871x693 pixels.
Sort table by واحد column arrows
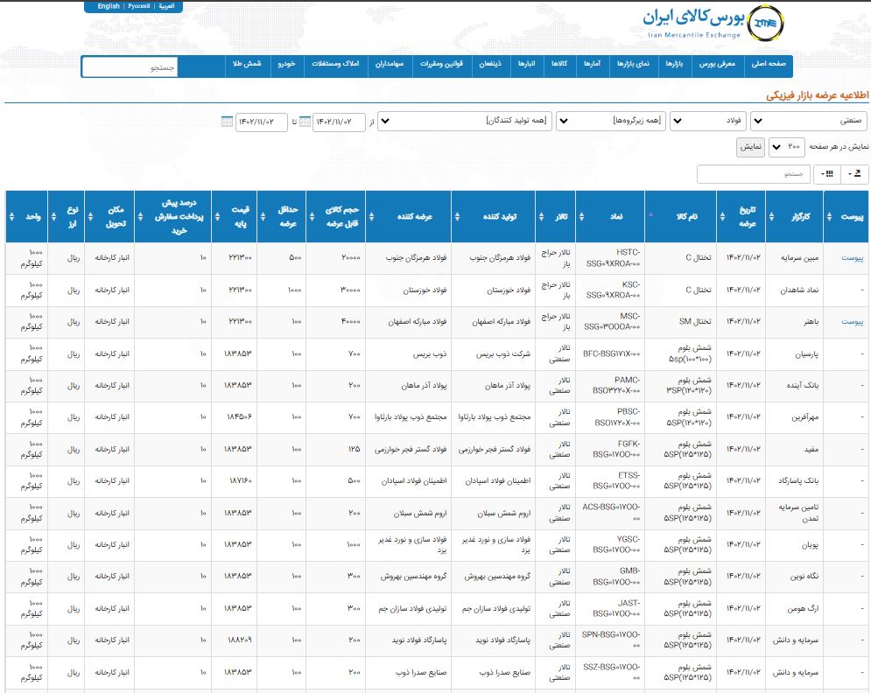[x=11, y=217]
